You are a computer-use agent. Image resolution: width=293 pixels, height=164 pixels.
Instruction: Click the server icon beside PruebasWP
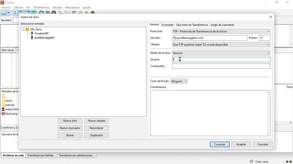point(32,33)
